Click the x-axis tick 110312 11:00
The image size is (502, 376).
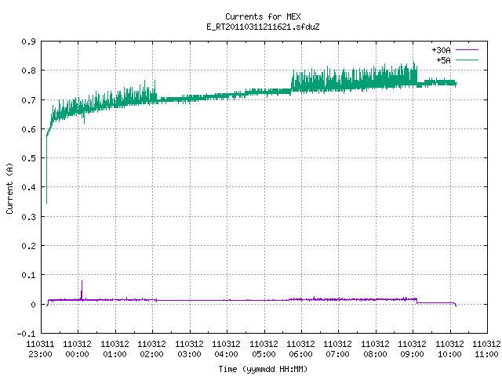pos(486,349)
